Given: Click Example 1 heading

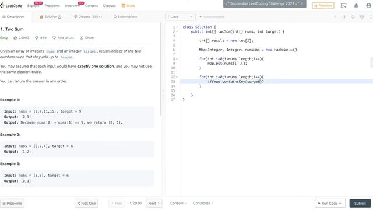Looking at the screenshot, I should tap(10, 100).
